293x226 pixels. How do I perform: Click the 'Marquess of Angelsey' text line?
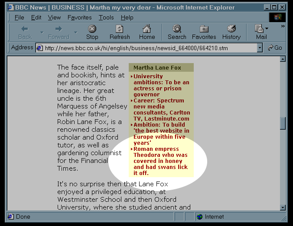(92, 106)
